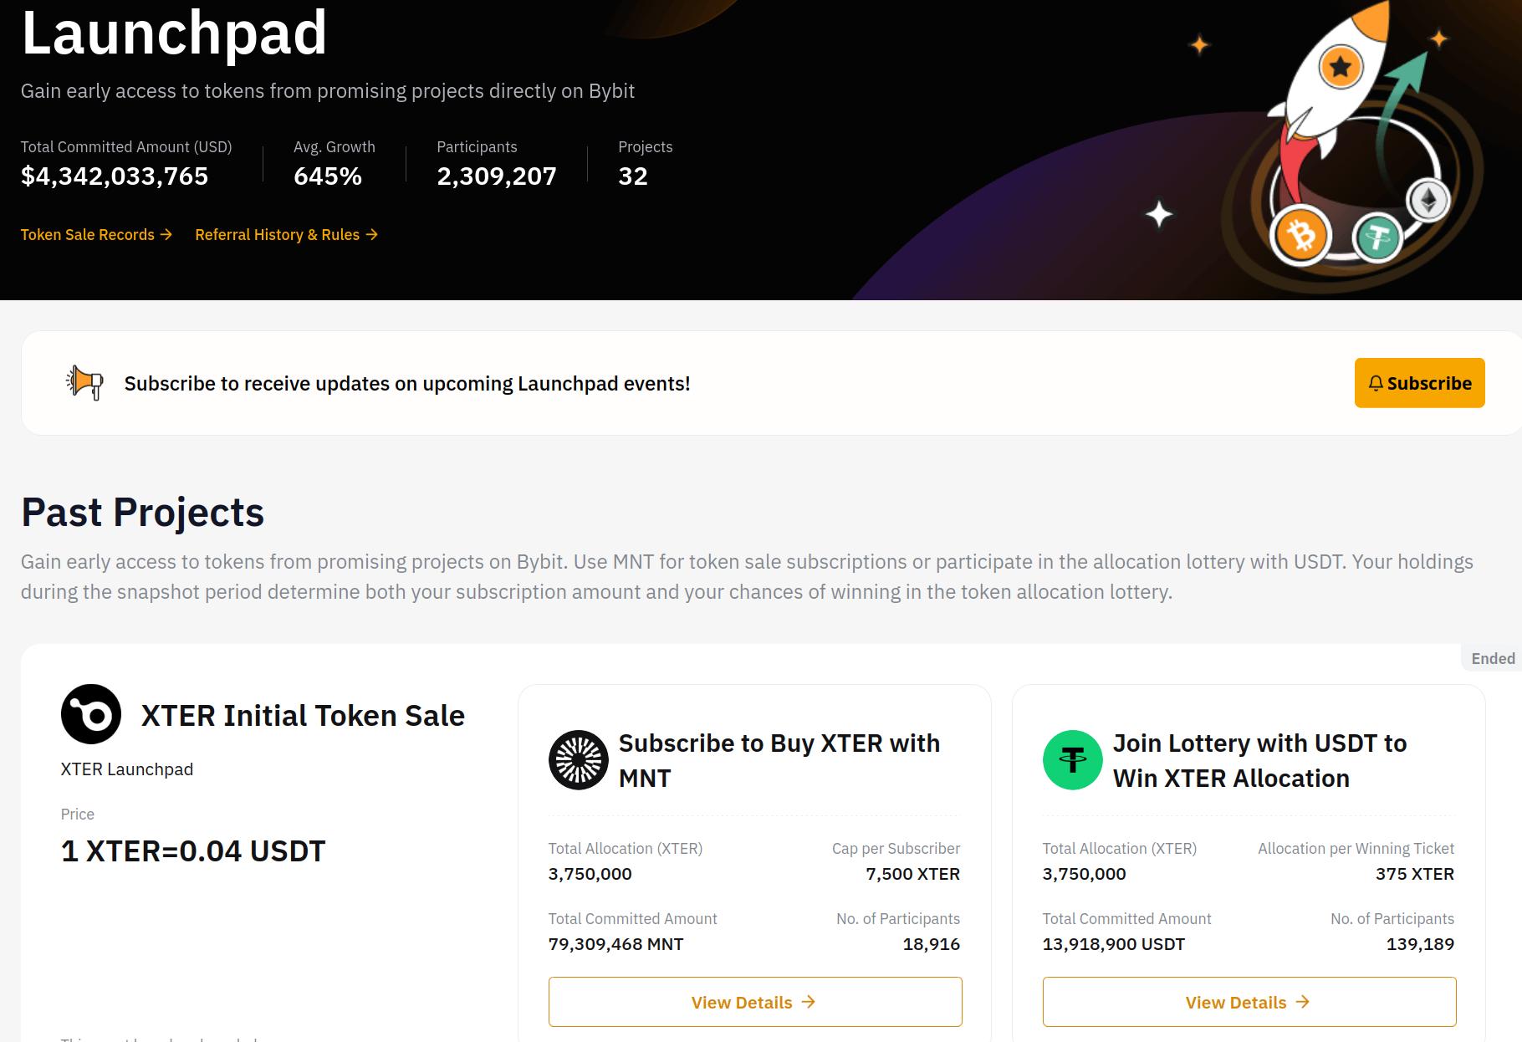
Task: Click the arrow after Referral History & Rules
Action: pyautogui.click(x=374, y=235)
